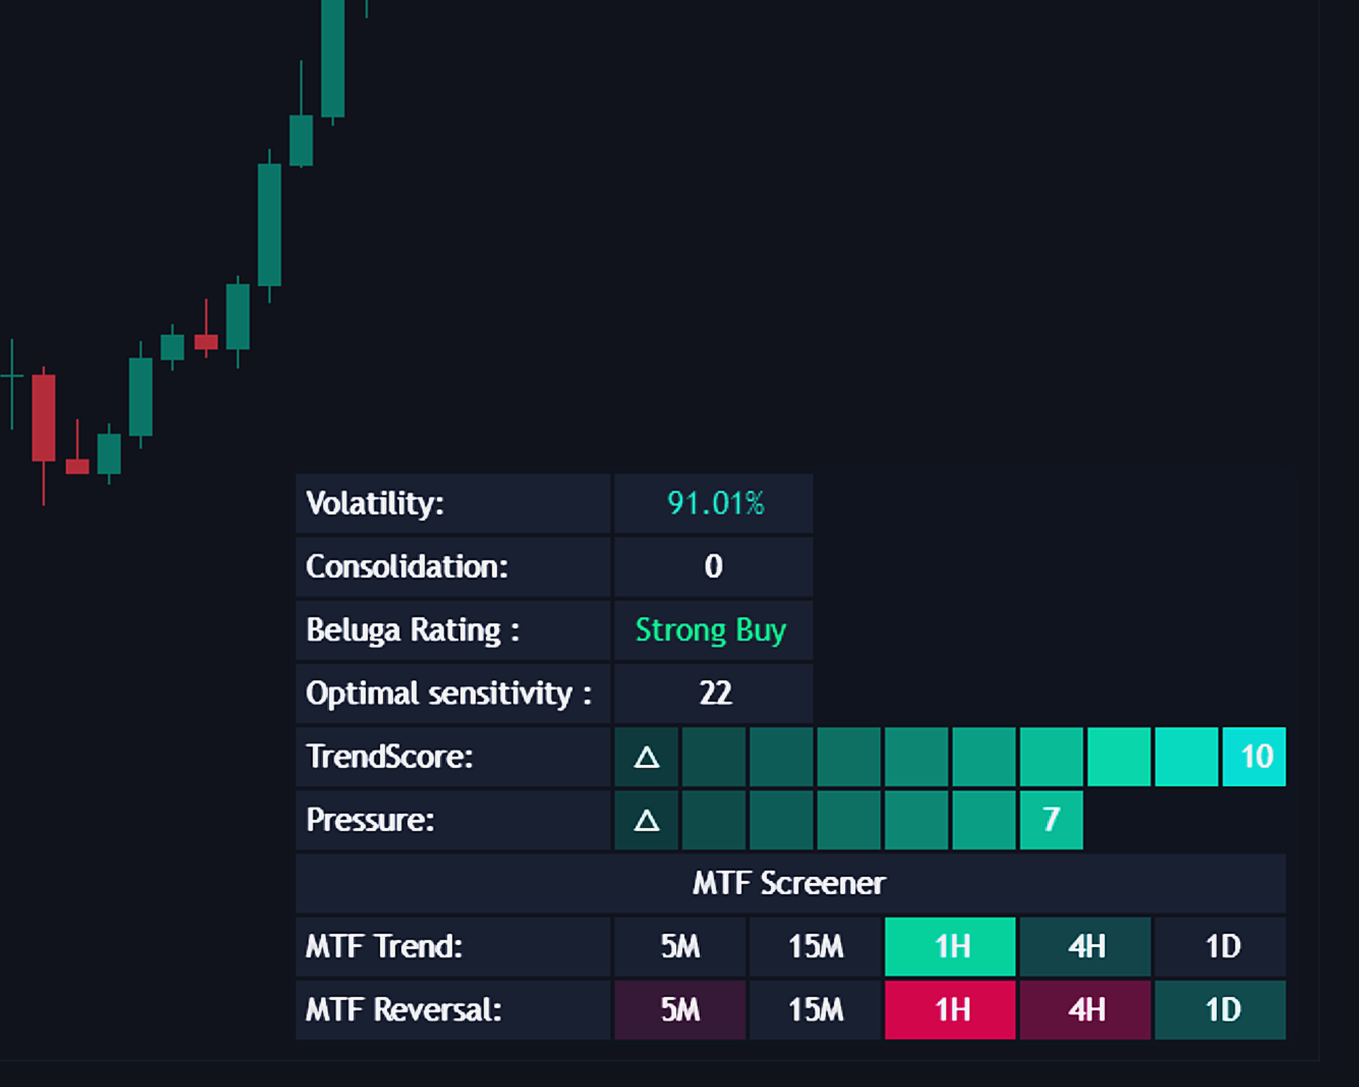Click the Optimal sensitivity value 22
This screenshot has width=1359, height=1087.
714,693
